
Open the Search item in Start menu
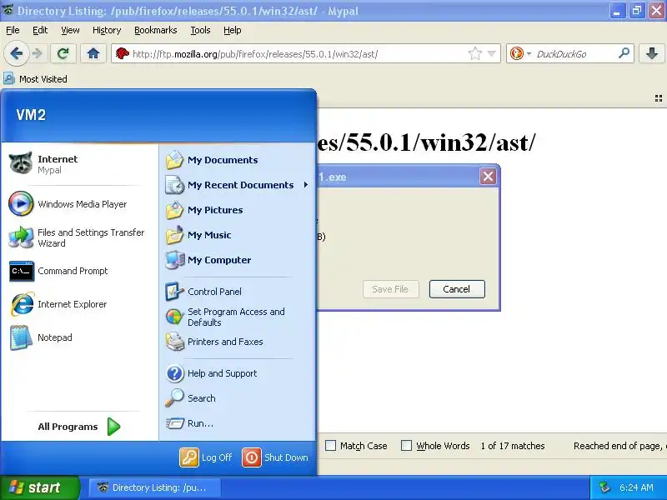[238, 398]
